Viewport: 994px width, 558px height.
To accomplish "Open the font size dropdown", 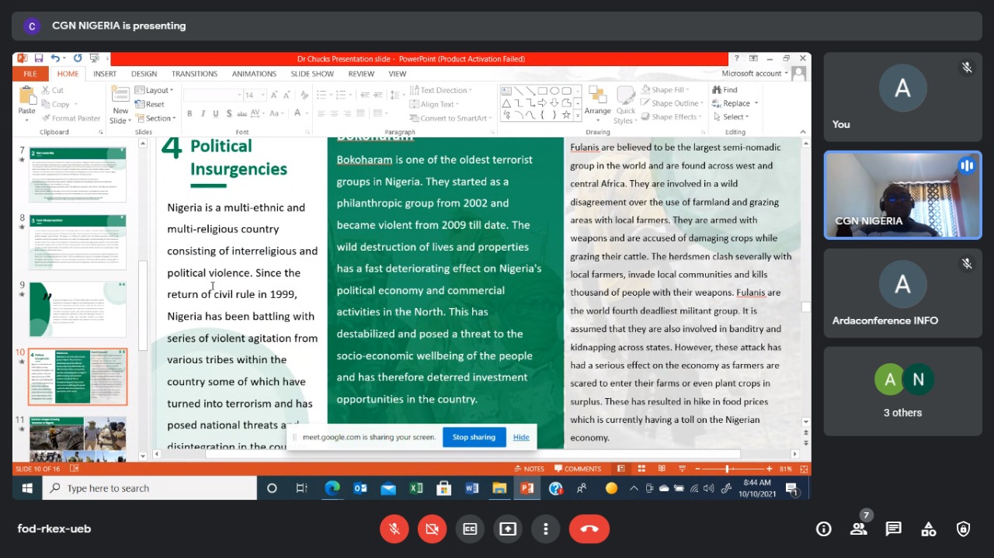I will 263,95.
